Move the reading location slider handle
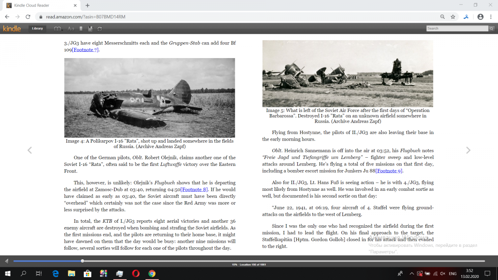The image size is (498, 280). point(82,261)
